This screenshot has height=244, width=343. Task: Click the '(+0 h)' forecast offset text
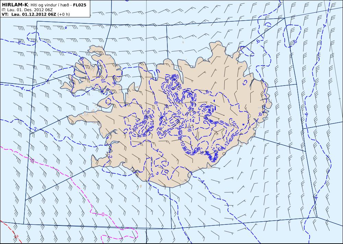(x=63, y=14)
